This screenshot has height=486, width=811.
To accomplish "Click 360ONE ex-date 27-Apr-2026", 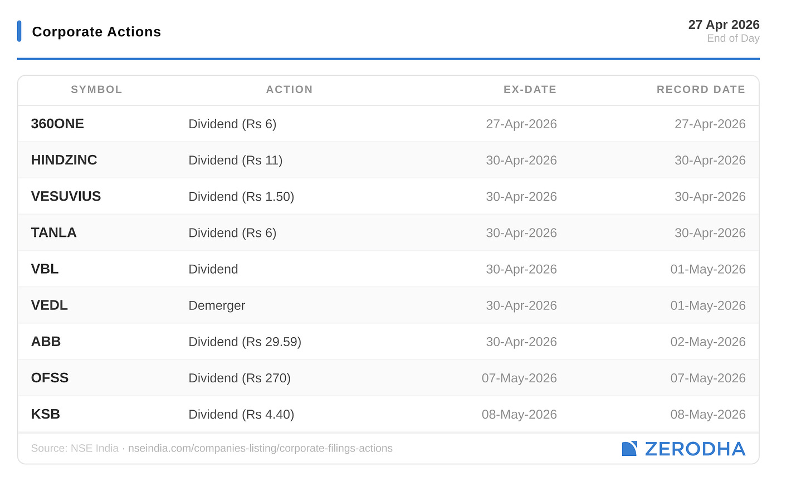I will click(x=521, y=124).
